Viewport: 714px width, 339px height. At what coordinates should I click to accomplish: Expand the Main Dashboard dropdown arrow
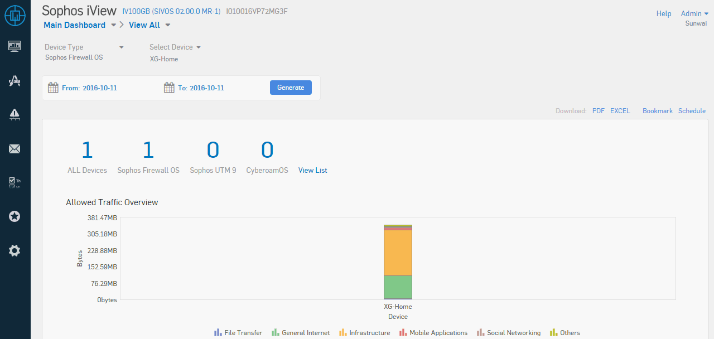pos(113,25)
